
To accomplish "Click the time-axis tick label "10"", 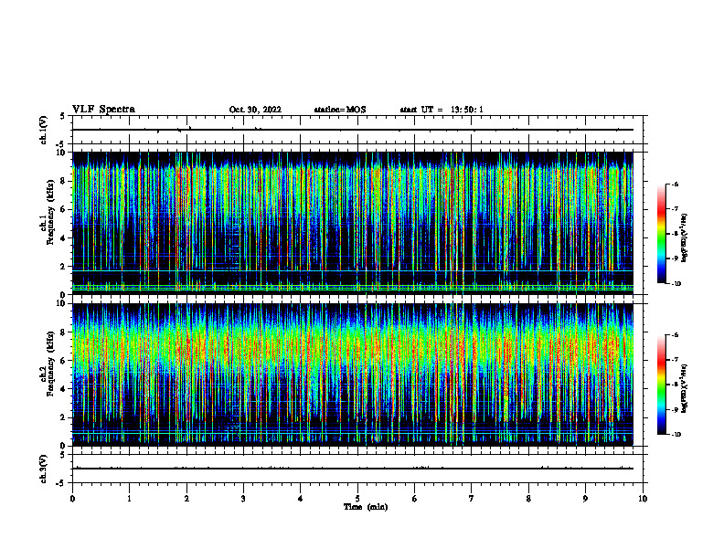I will 643,499.
